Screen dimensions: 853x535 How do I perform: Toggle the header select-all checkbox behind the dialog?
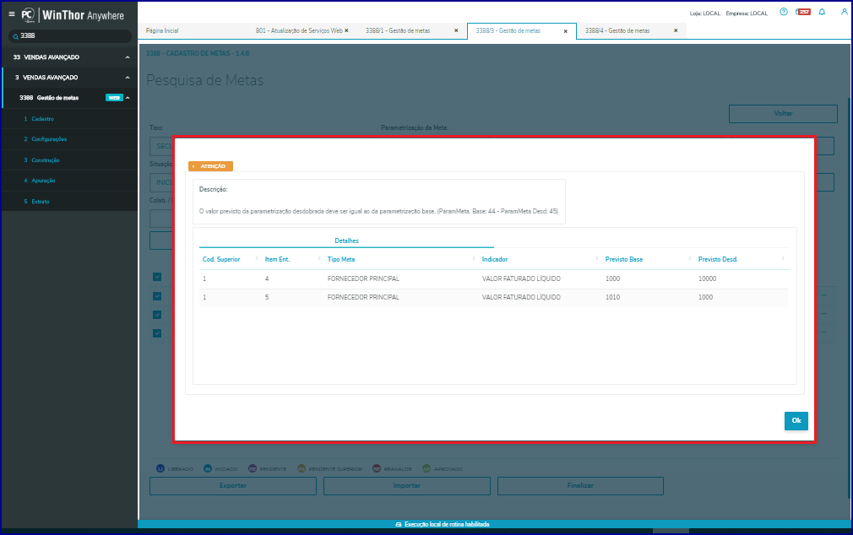pos(157,278)
